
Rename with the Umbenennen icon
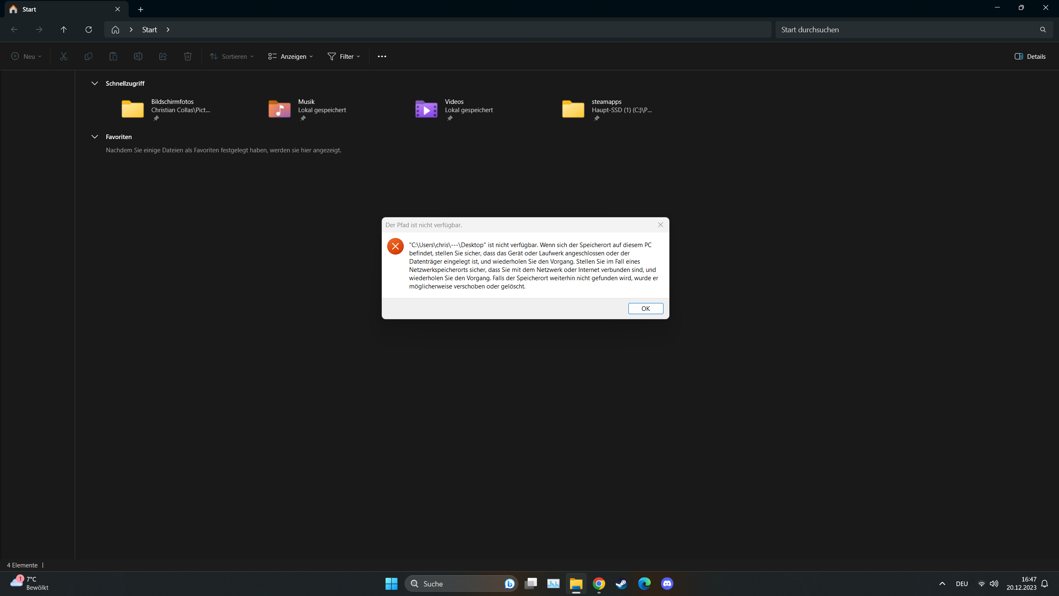138,56
